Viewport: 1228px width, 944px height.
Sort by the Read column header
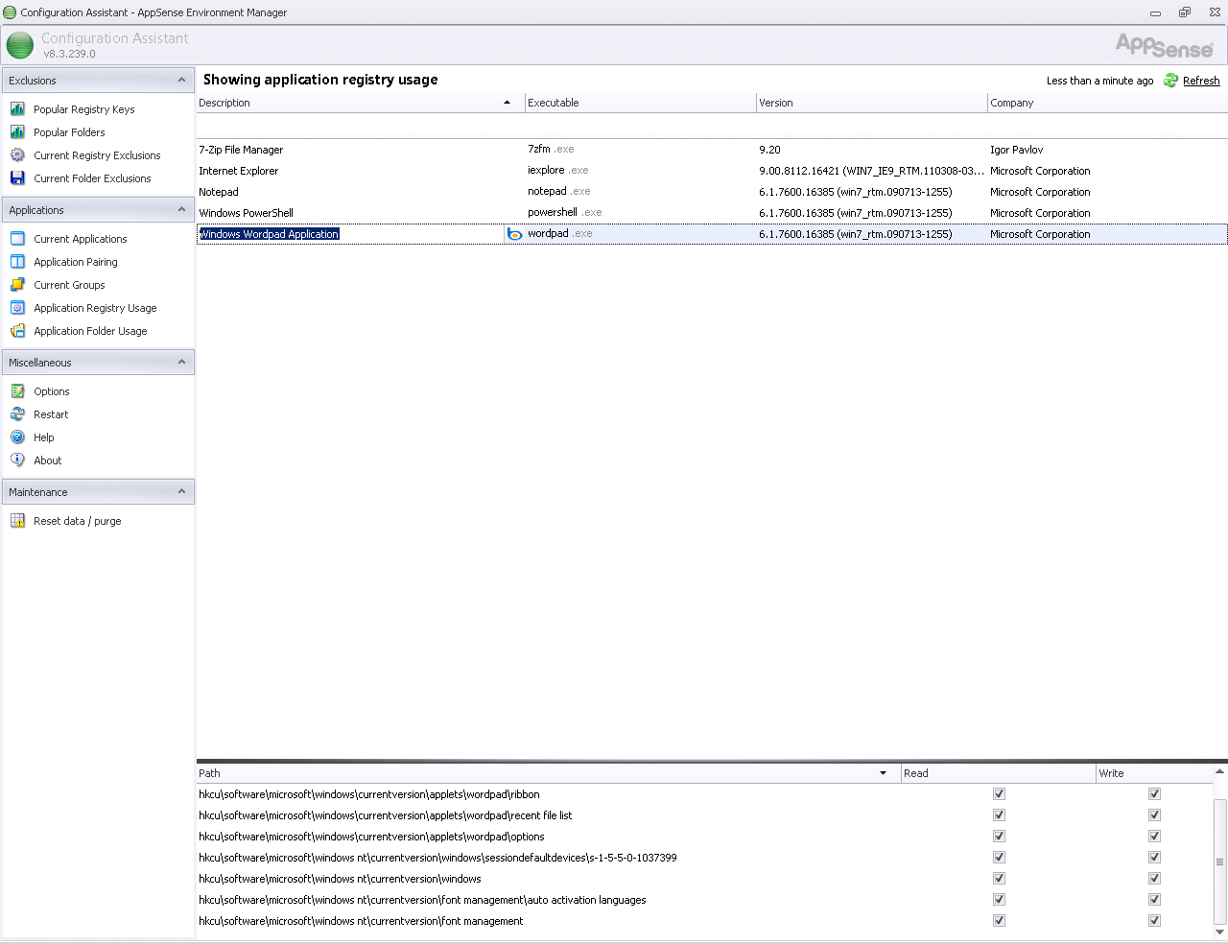click(x=998, y=773)
